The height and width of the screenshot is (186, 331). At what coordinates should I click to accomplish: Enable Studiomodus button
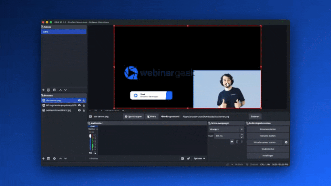pos(268,149)
